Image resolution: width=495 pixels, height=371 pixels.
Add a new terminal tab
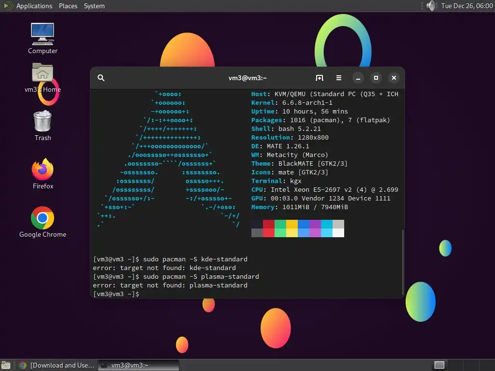(x=320, y=78)
